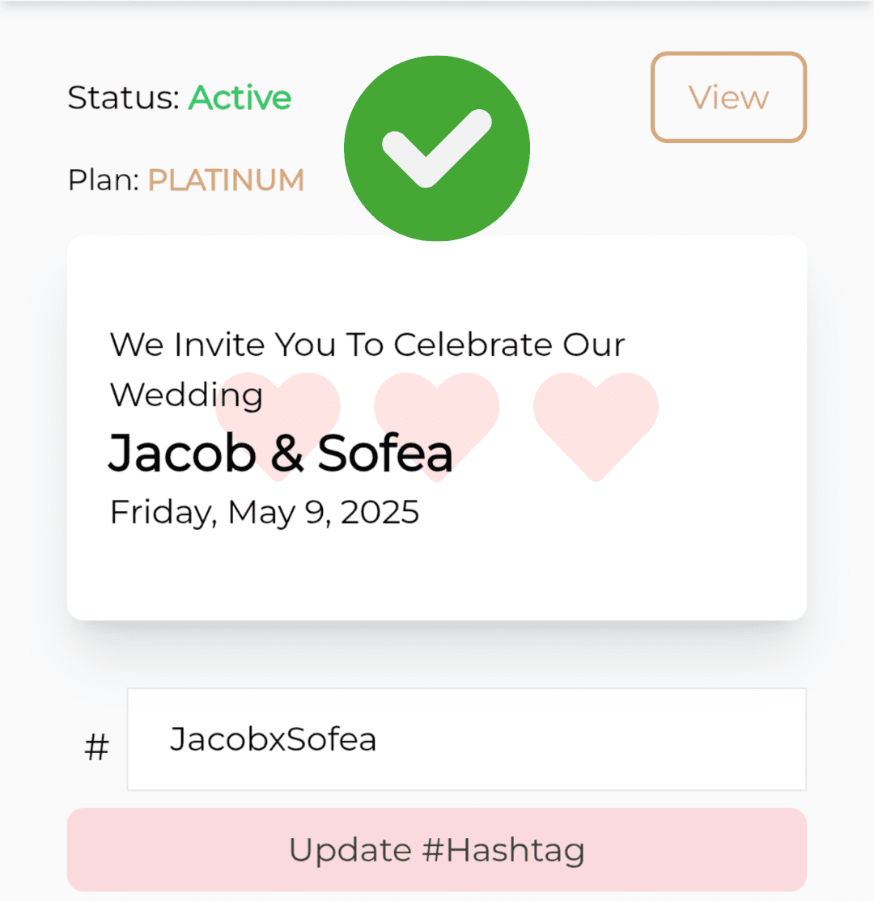Viewport: 874px width, 901px height.
Task: Open the invitation with the View button
Action: coord(728,97)
